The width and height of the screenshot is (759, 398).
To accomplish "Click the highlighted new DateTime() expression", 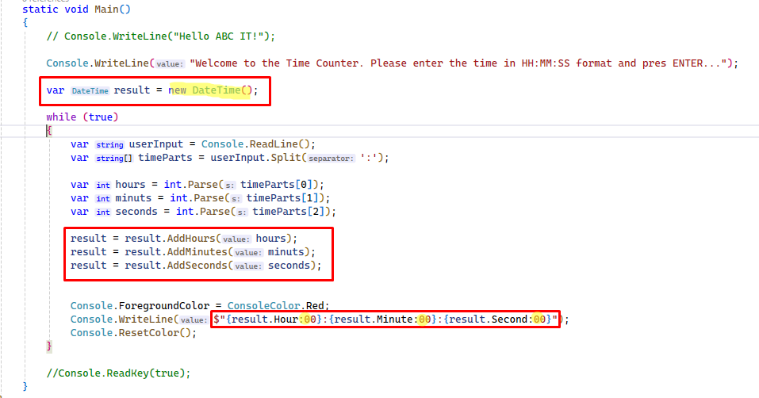I will tap(213, 90).
